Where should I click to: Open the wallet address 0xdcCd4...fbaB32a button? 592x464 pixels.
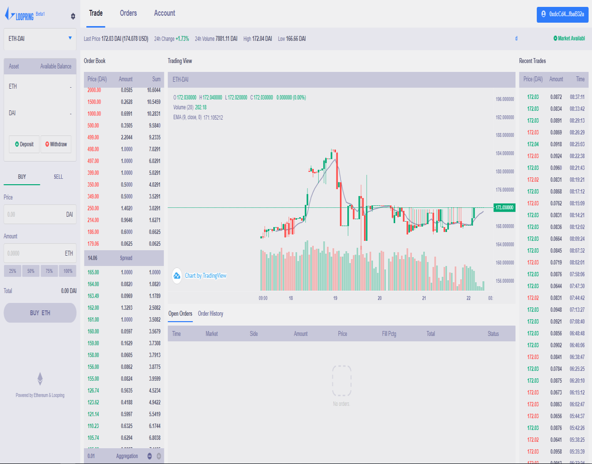[x=562, y=14]
